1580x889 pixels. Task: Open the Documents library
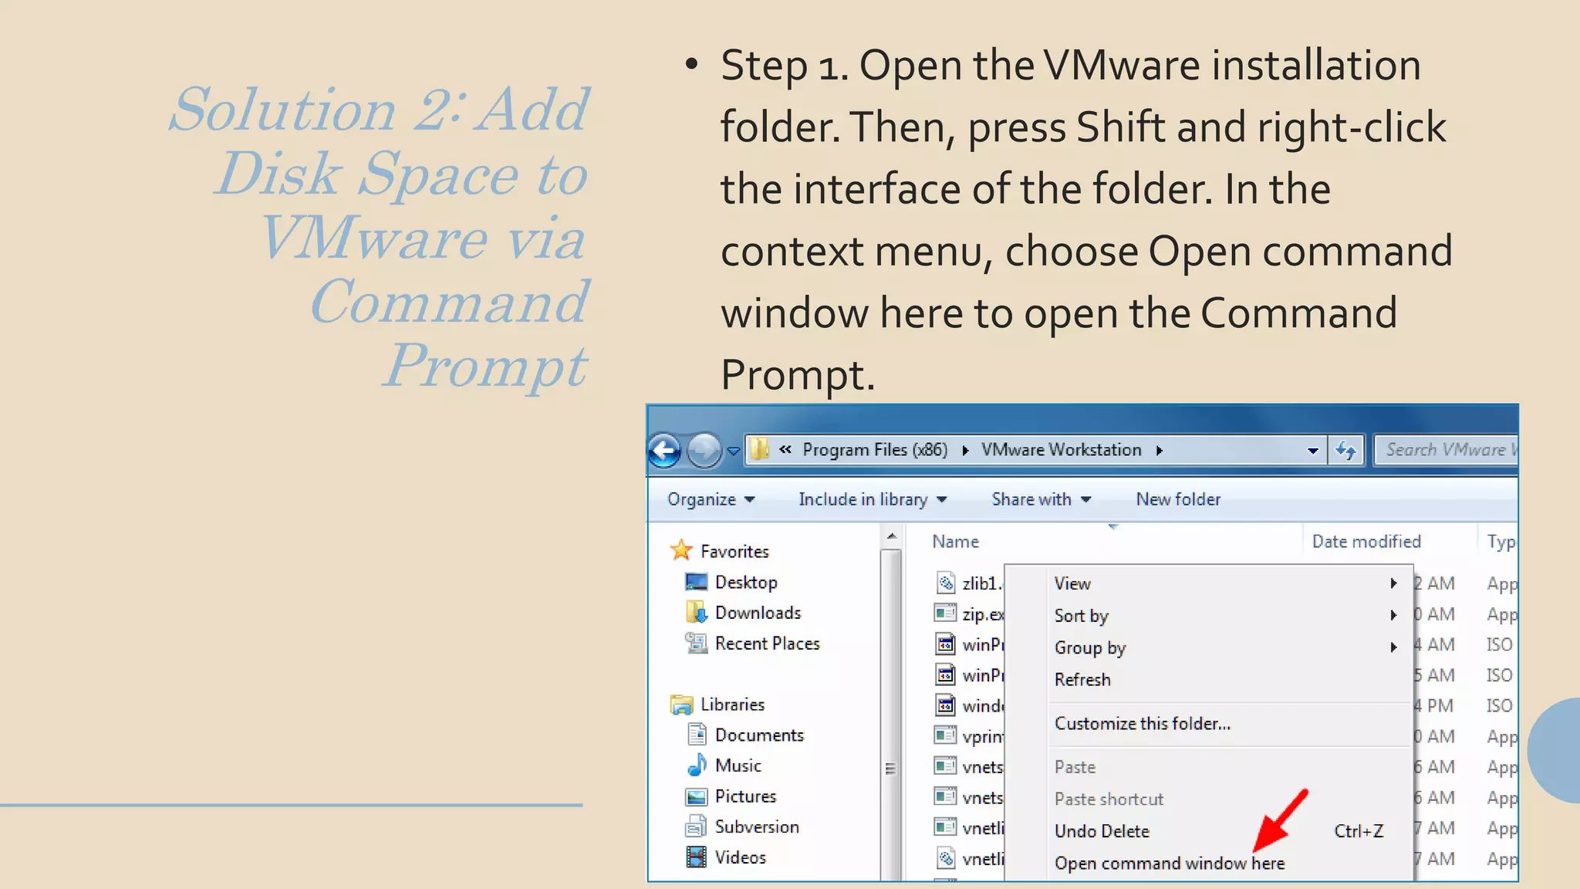pos(759,735)
